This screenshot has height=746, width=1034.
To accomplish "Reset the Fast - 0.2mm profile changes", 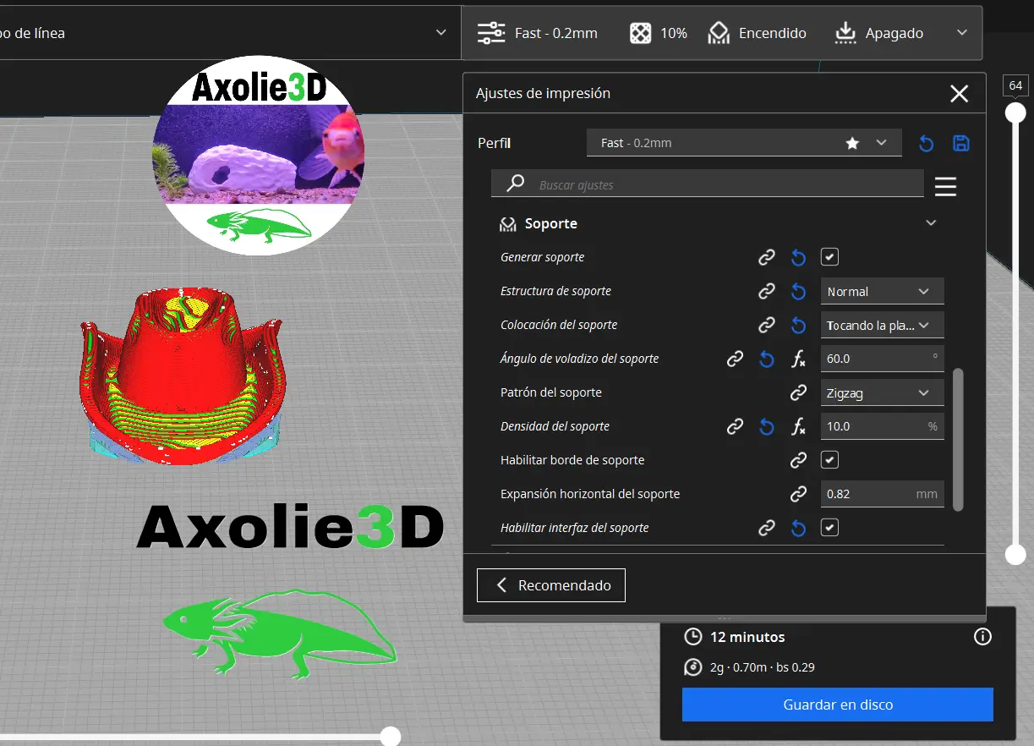I will click(x=926, y=143).
